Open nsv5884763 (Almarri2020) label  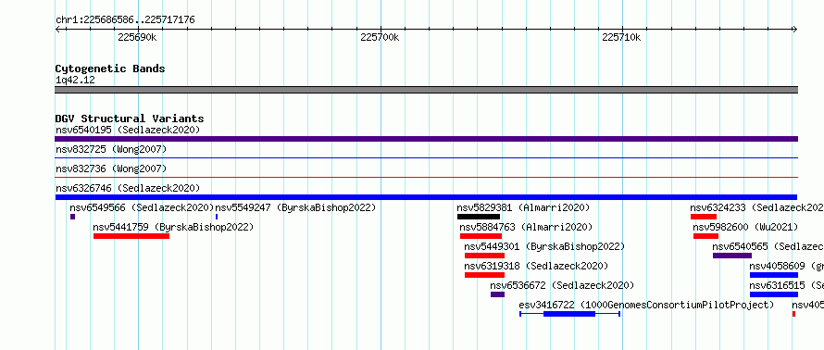pyautogui.click(x=526, y=227)
